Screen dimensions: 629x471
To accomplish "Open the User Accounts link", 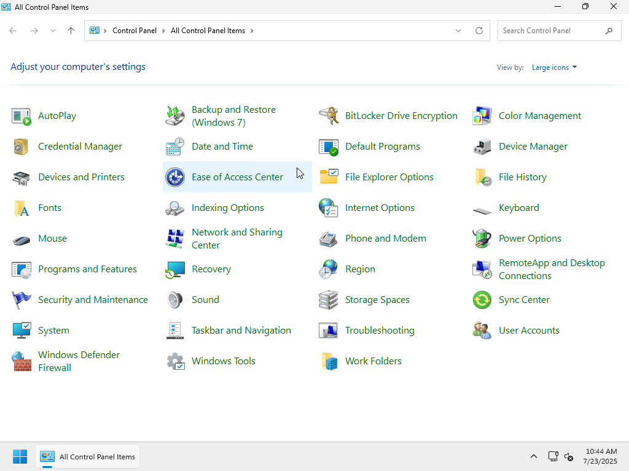I will coord(529,331).
